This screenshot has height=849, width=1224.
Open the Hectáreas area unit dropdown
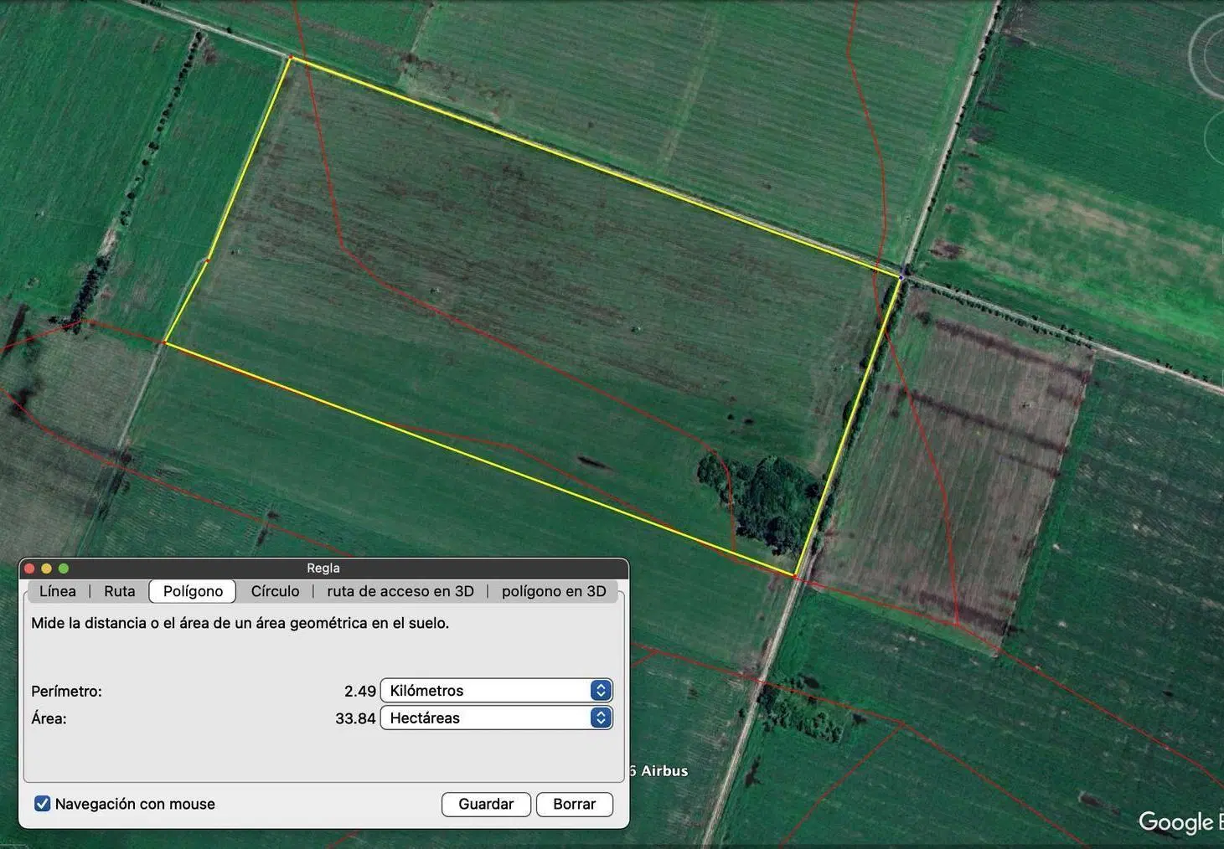coord(497,718)
